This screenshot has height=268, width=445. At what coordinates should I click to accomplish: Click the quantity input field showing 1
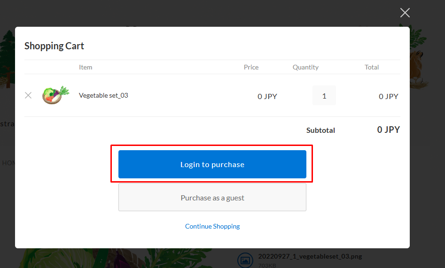click(x=324, y=96)
